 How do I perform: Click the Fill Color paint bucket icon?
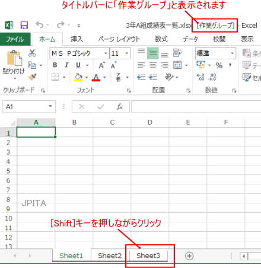coord(78,77)
